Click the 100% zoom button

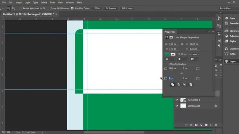(x=96, y=8)
